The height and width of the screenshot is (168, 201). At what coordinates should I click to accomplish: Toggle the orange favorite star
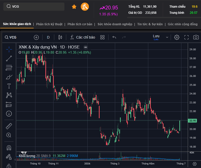[74, 7]
